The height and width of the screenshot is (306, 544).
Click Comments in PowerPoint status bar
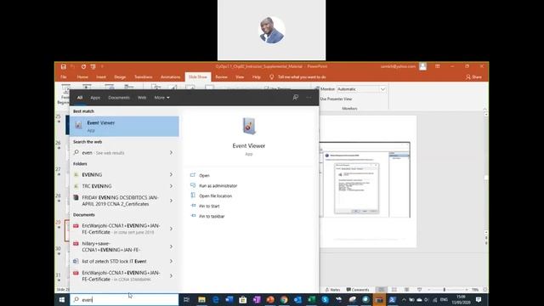(357, 290)
